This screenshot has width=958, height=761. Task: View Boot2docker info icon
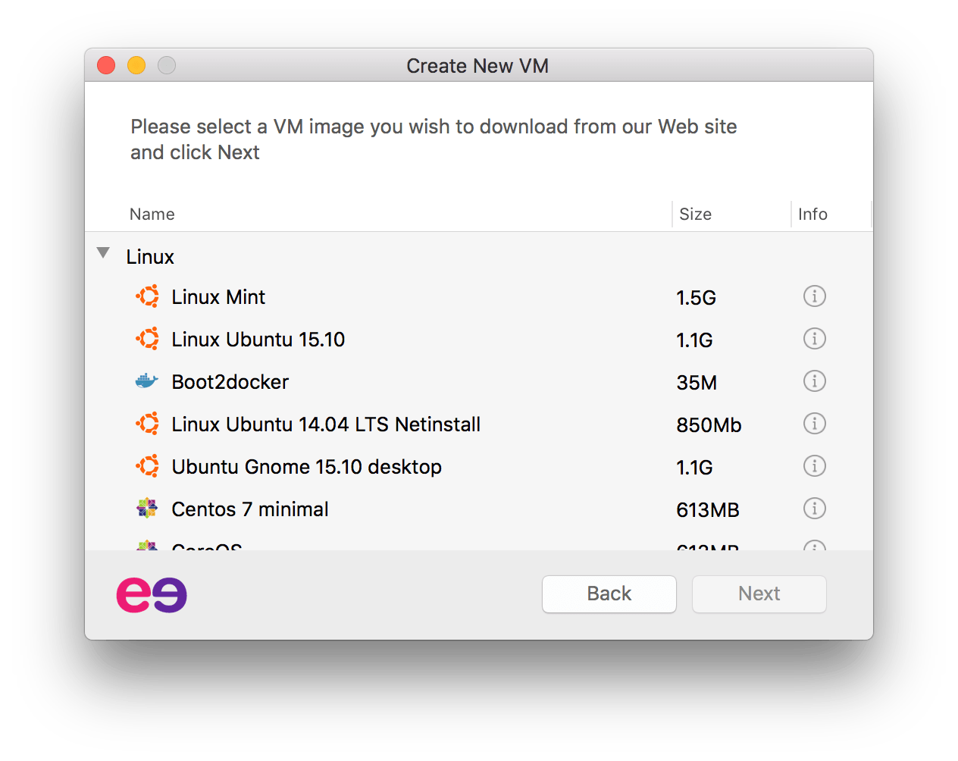pos(814,381)
